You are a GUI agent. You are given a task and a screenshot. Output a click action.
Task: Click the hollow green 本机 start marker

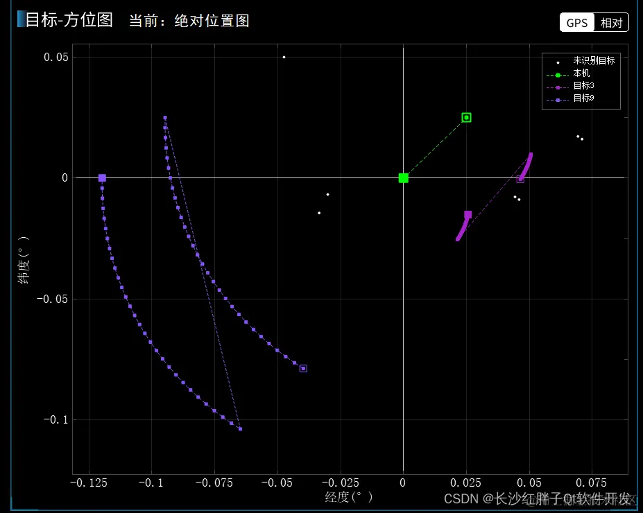coord(466,118)
